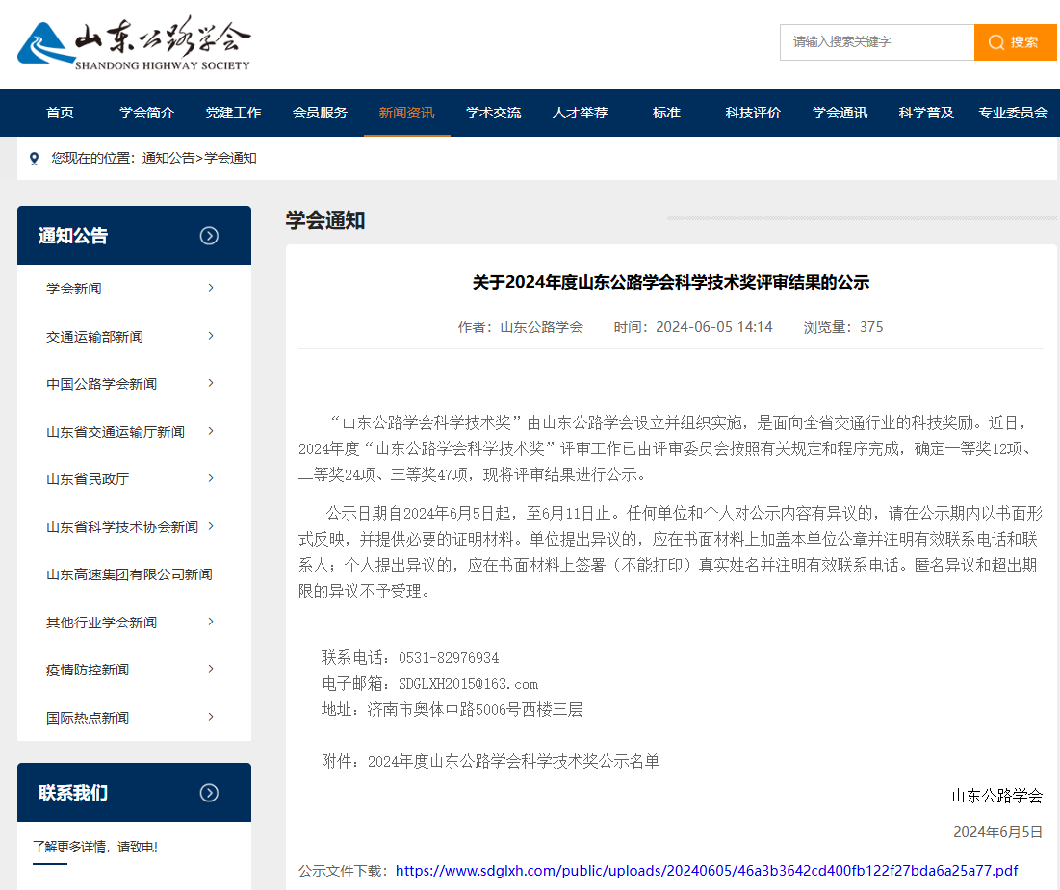Expand chevron next to 疫情防控新闻
The image size is (1060, 890).
pyautogui.click(x=211, y=669)
